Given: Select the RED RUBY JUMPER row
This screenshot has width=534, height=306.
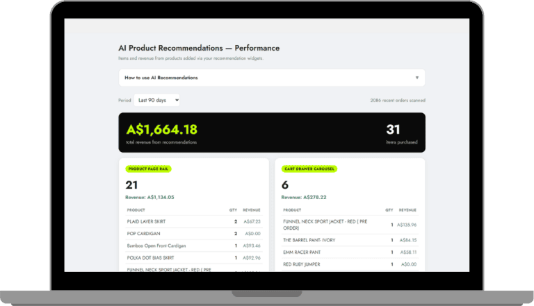Looking at the screenshot, I should (350, 264).
